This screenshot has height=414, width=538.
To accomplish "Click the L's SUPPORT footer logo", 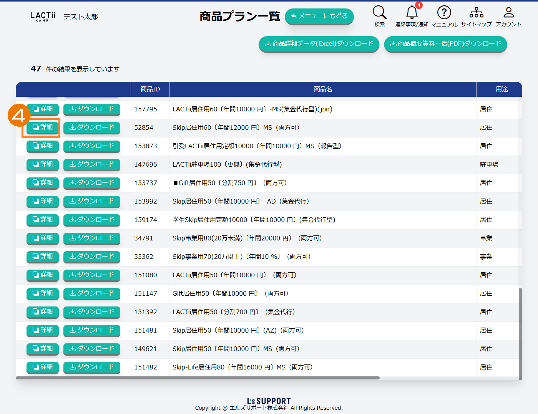I will [269, 401].
